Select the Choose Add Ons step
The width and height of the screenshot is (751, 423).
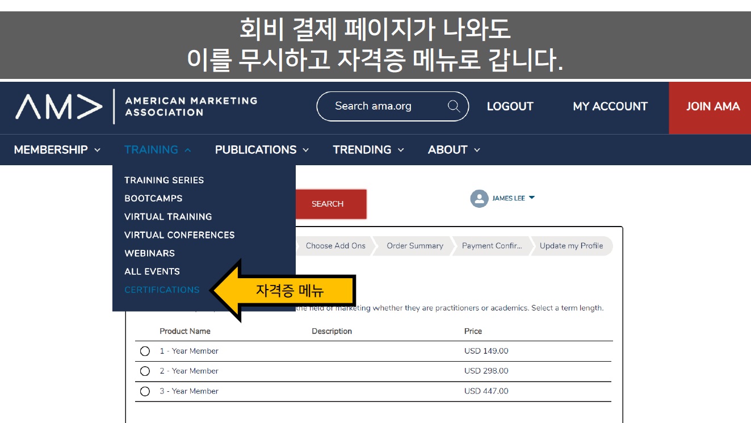335,246
